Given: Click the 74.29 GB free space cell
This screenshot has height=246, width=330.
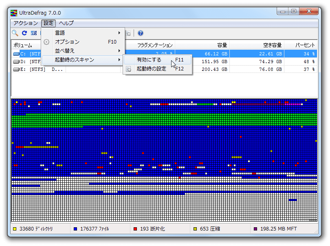Looking at the screenshot, I should point(270,62).
